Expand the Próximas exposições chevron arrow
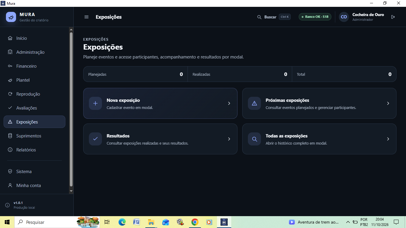 coord(388,103)
